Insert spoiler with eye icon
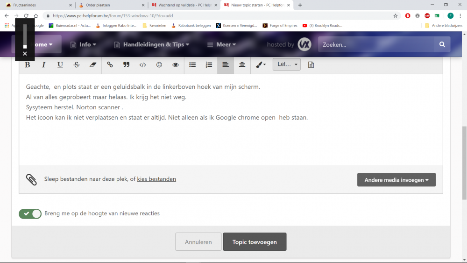This screenshot has height=263, width=467. tap(176, 64)
